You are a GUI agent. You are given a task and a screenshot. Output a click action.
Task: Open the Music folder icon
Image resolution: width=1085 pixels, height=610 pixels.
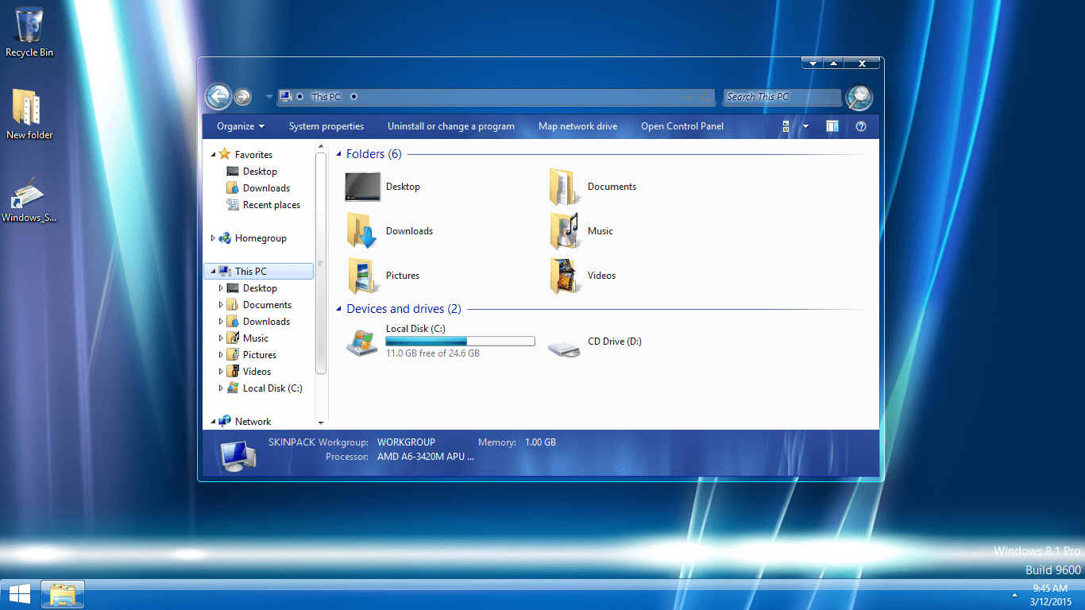coord(564,231)
